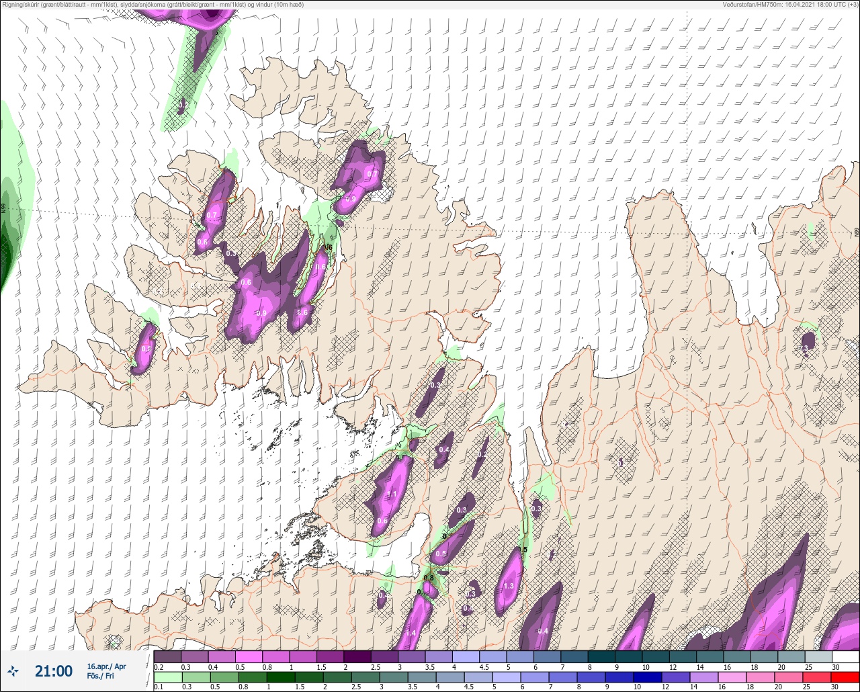Pick the red swatch labelled 30 in lower legend
Image resolution: width=860 pixels, height=692 pixels.
pyautogui.click(x=845, y=677)
